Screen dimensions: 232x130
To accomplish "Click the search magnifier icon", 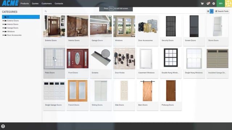I will (x=46, y=11).
